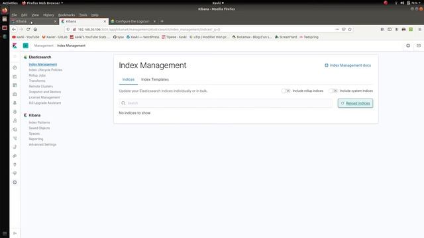Open the Firefox History menu
The height and width of the screenshot is (238, 424).
point(48,15)
